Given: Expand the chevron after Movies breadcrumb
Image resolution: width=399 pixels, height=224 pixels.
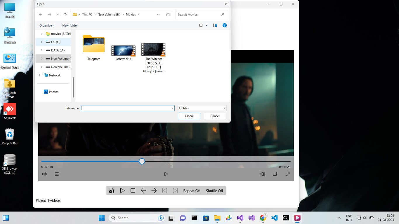Looking at the screenshot, I should (x=138, y=15).
